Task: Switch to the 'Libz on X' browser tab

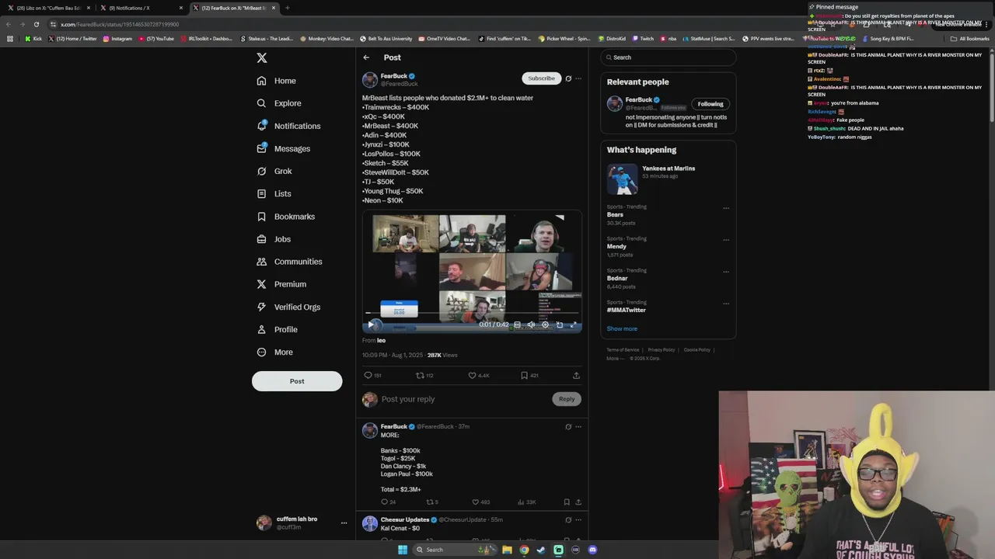Action: pos(48,8)
